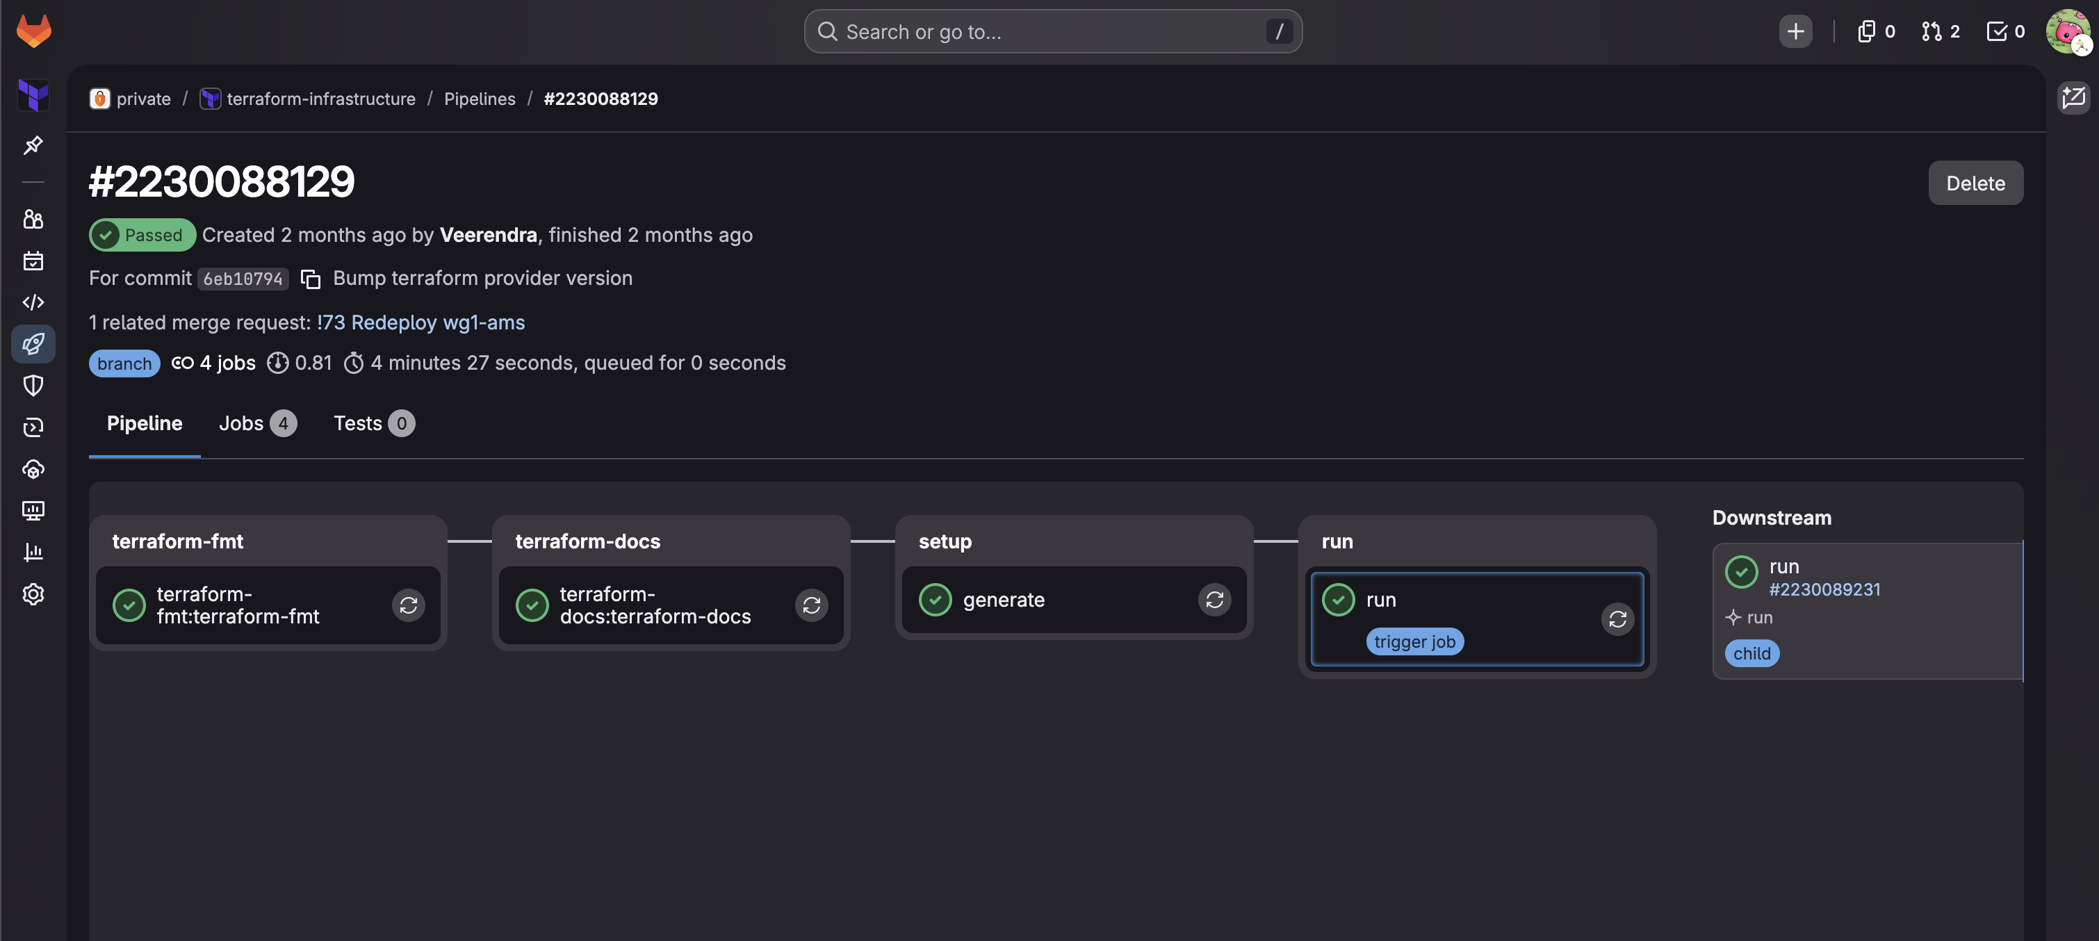Retry the generate job
Screen dimensions: 2099x941
[1215, 600]
